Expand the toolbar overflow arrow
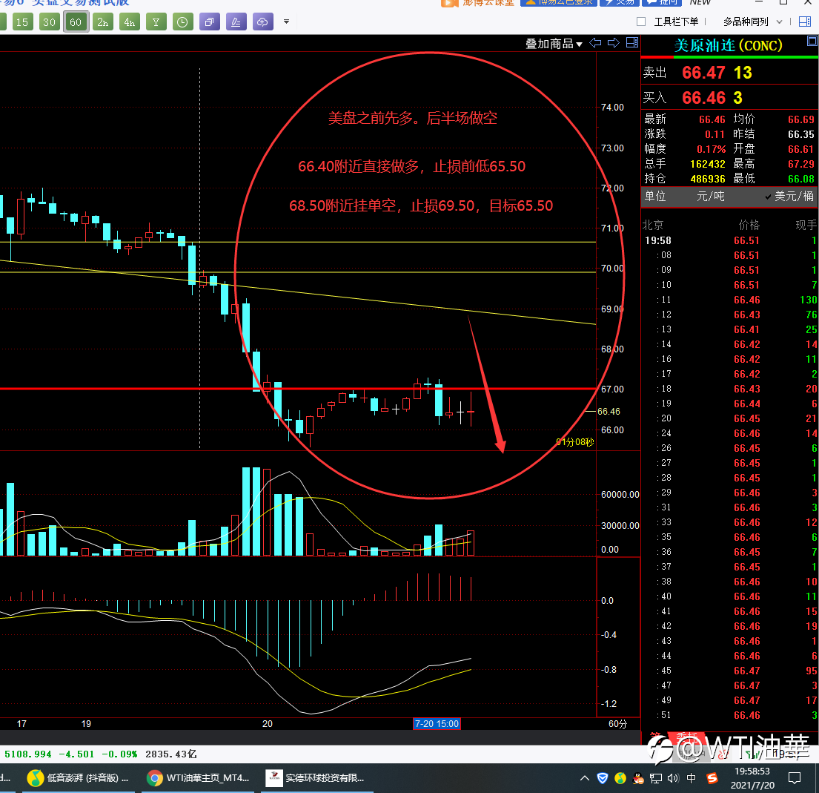819x793 pixels. point(286,22)
